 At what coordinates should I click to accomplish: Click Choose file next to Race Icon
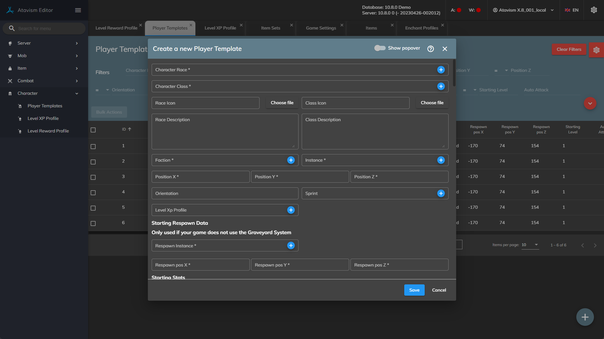282,103
